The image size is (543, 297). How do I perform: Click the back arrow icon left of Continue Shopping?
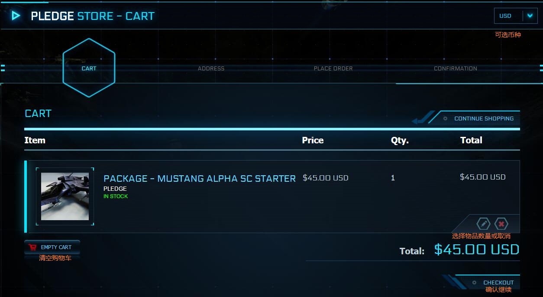tap(422, 118)
